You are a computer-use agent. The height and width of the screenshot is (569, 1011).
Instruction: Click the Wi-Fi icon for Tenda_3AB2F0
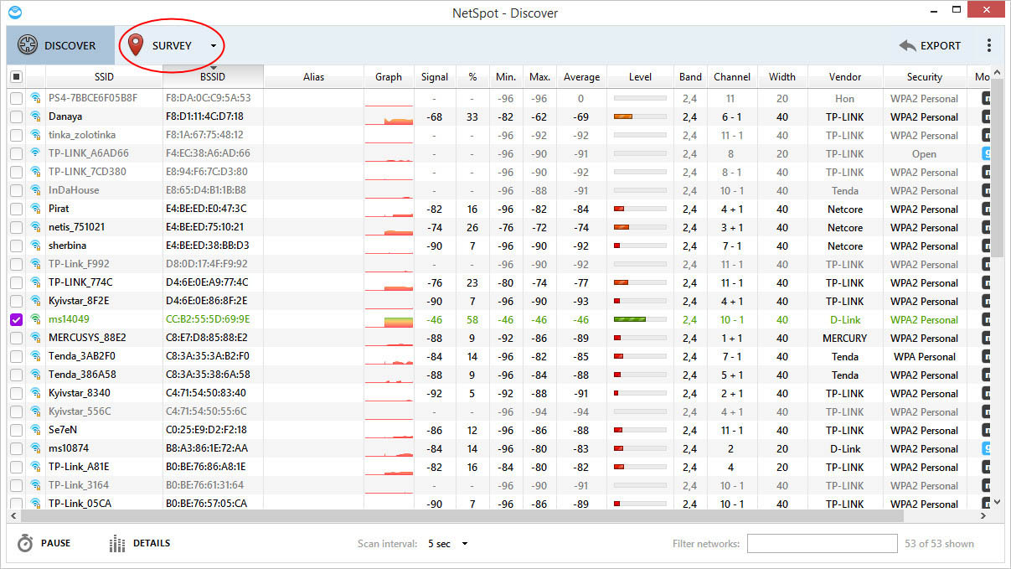tap(35, 356)
